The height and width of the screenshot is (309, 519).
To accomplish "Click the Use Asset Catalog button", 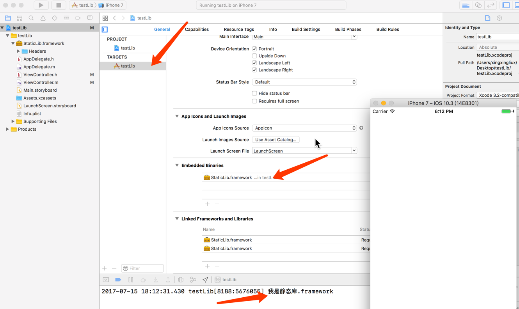I will (276, 140).
